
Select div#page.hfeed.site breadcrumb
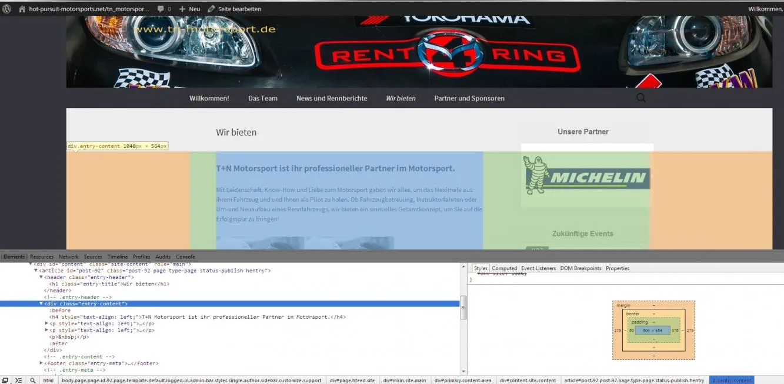click(x=352, y=380)
